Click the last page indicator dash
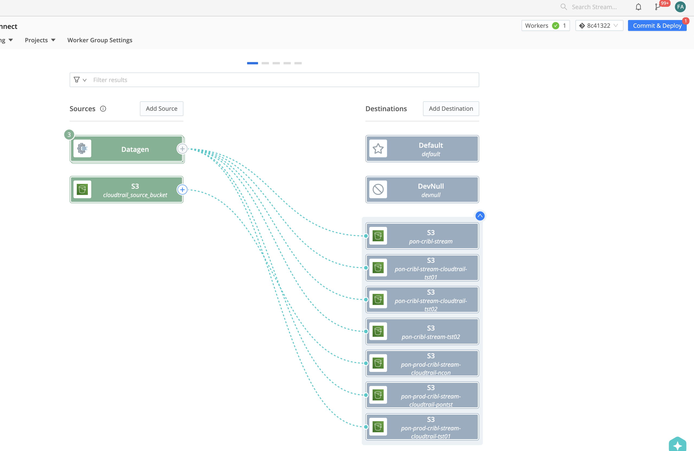 click(x=298, y=63)
